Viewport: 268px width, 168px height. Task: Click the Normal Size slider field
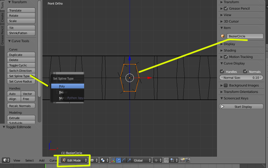[241, 78]
